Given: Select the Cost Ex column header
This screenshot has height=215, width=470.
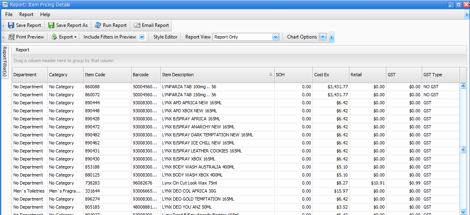Looking at the screenshot, I should click(x=330, y=75).
